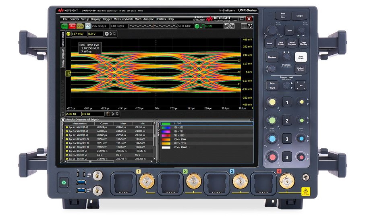The image size is (365, 219).
Task: Edit the 117 mV/ vertical scale field
Action: [x=79, y=34]
